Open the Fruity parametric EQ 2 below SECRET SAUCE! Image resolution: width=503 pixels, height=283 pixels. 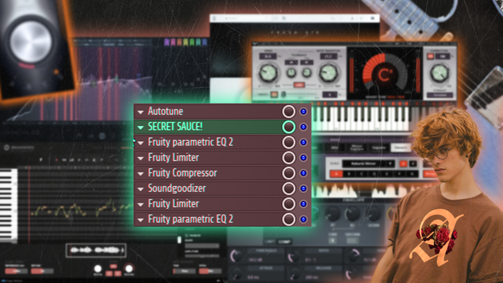pos(191,142)
